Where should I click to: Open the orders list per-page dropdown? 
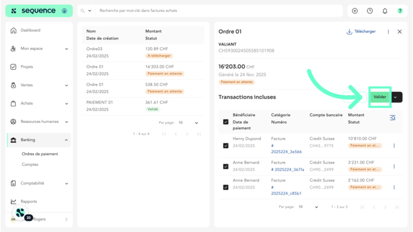188,123
